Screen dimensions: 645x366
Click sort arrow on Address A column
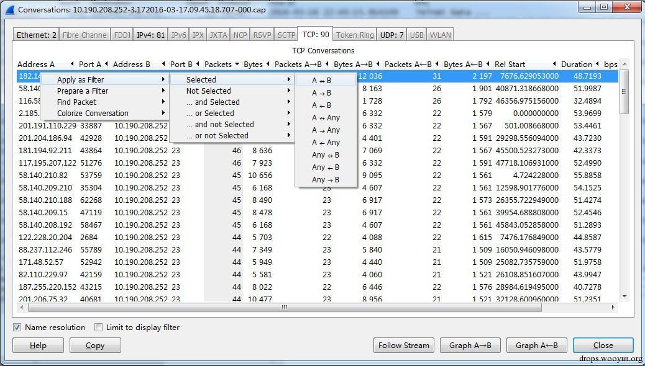(72, 64)
